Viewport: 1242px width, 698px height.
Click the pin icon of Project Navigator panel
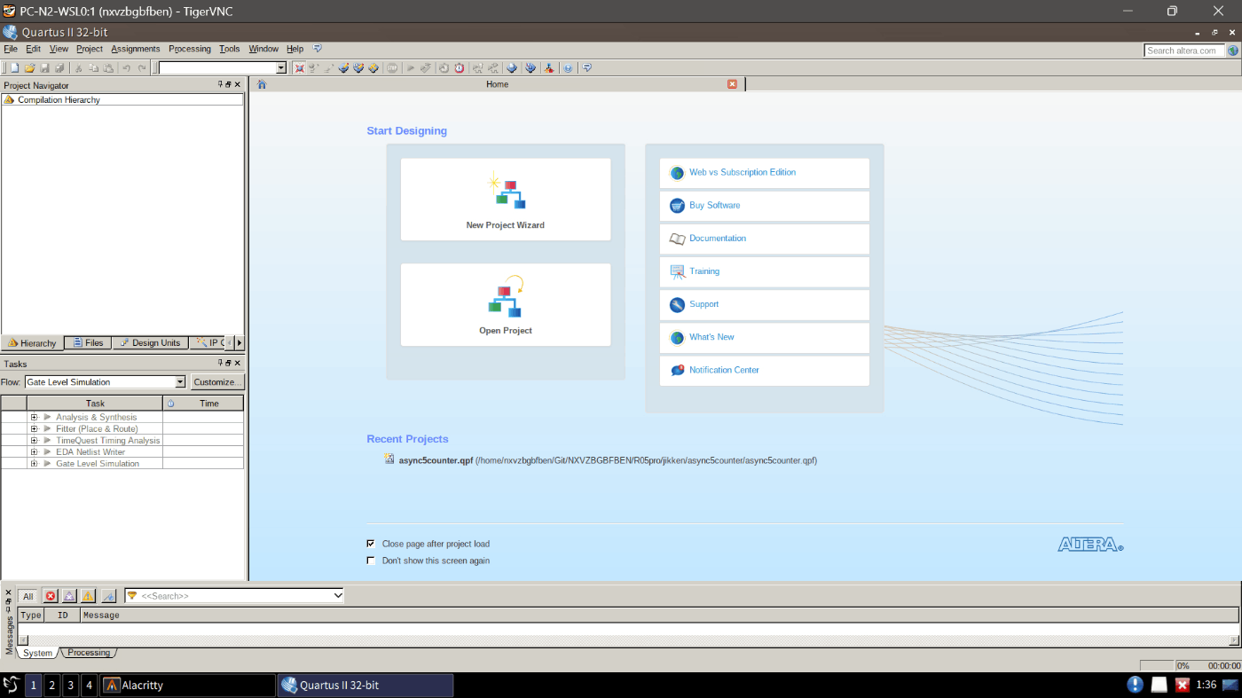220,85
